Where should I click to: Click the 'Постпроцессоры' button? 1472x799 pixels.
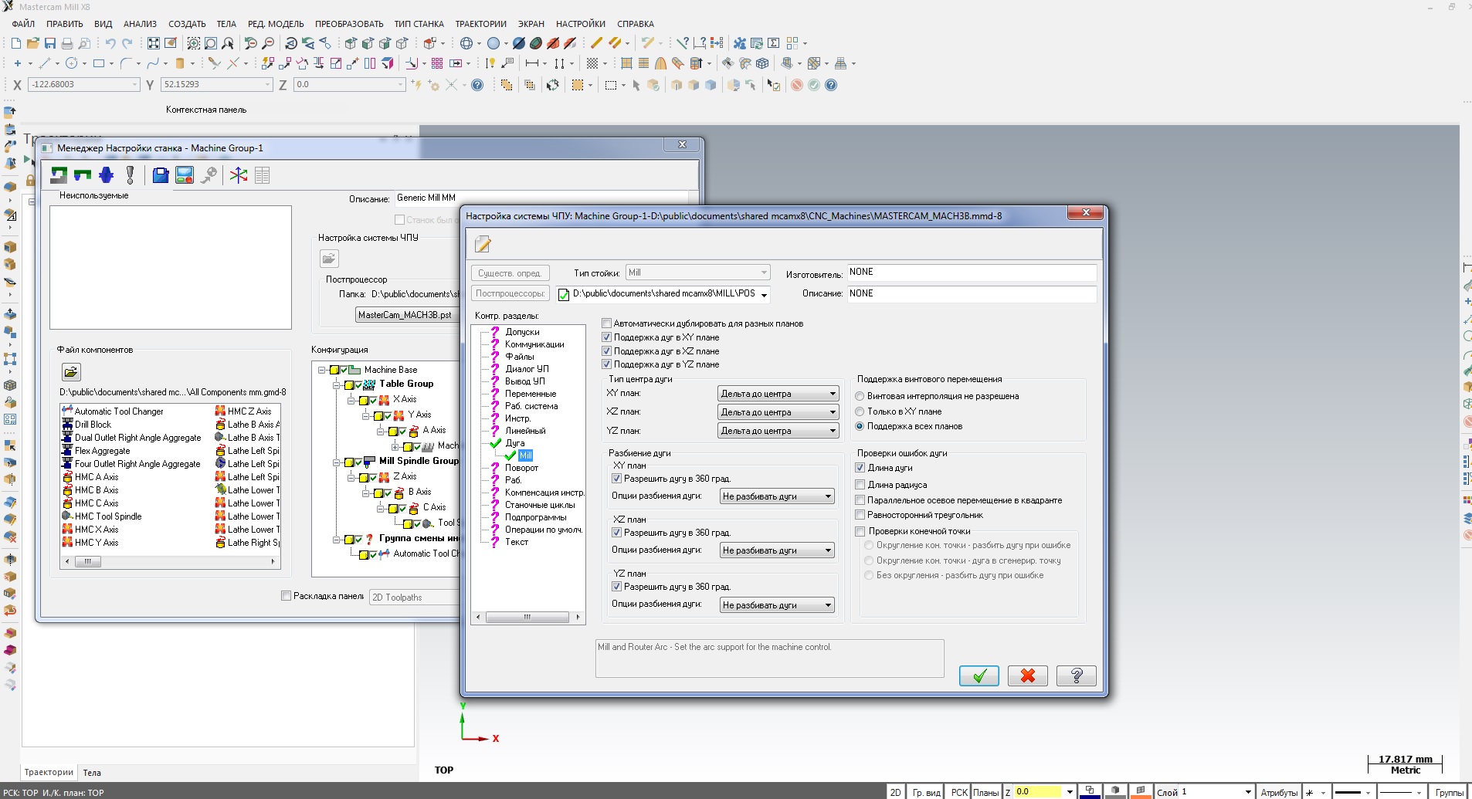510,293
